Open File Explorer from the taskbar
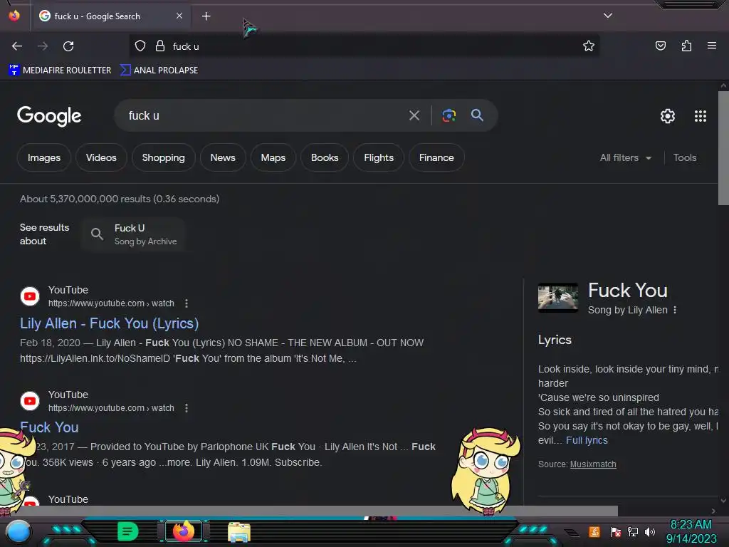Viewport: 729px width, 547px height. (x=239, y=531)
